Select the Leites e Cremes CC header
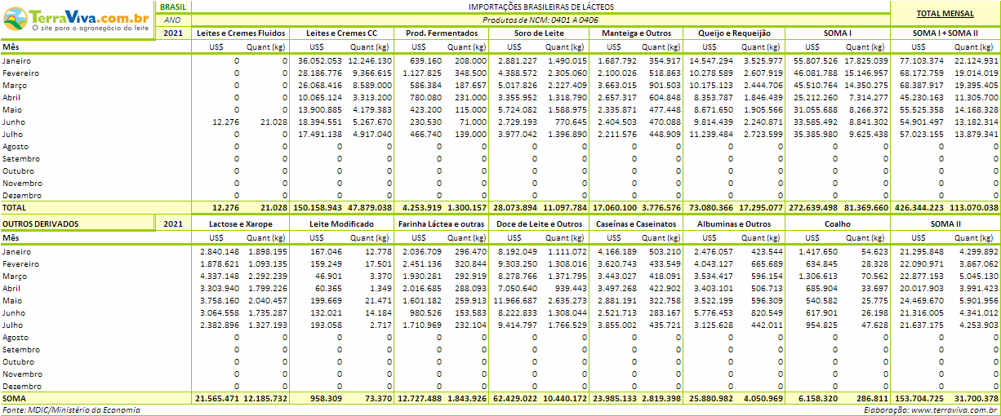The height and width of the screenshot is (416, 1001). 341,33
